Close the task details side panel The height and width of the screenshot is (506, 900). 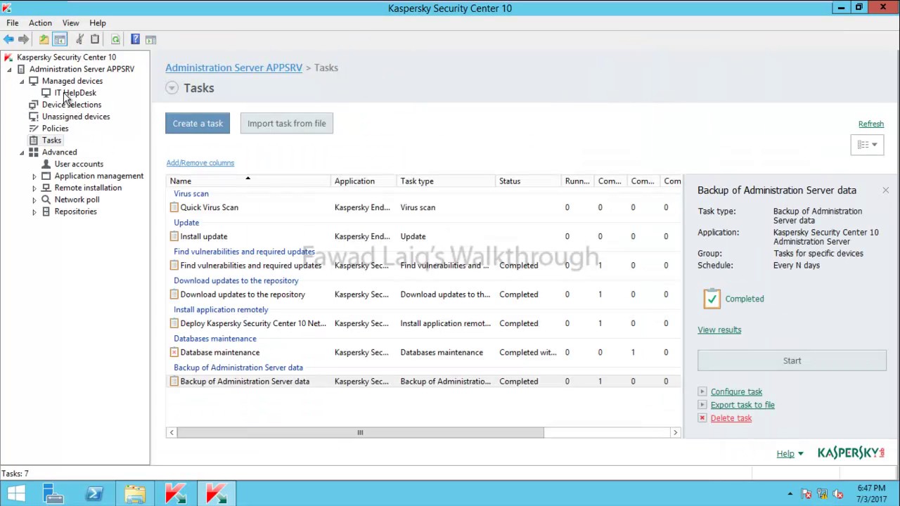point(885,190)
